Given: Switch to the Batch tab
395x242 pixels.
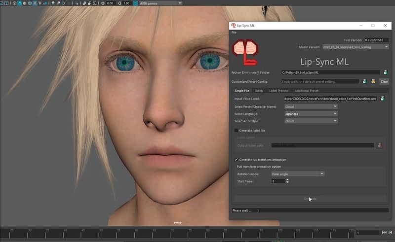Looking at the screenshot, I should coord(259,91).
